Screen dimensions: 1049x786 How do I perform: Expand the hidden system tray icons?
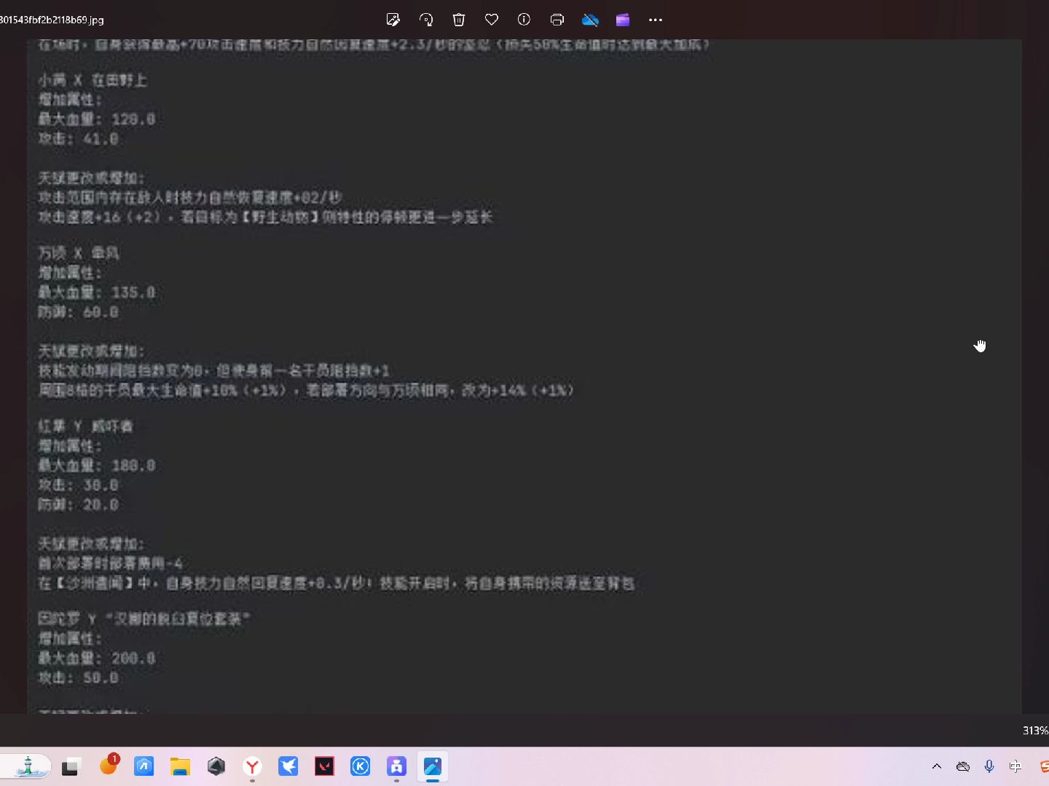[937, 766]
